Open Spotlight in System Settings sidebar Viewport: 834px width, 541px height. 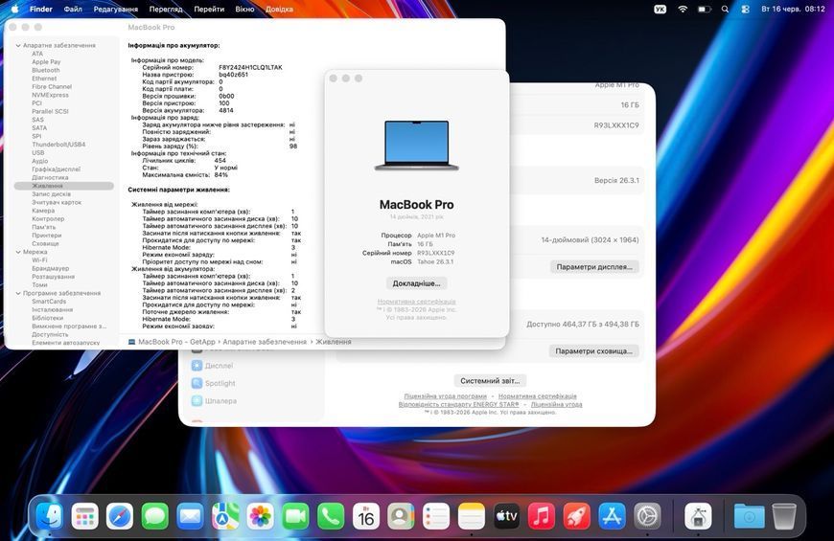pos(213,383)
